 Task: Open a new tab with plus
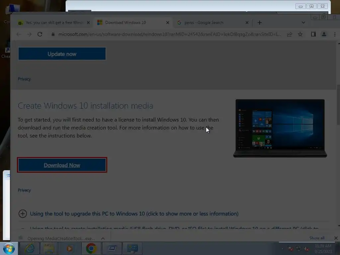(260, 23)
